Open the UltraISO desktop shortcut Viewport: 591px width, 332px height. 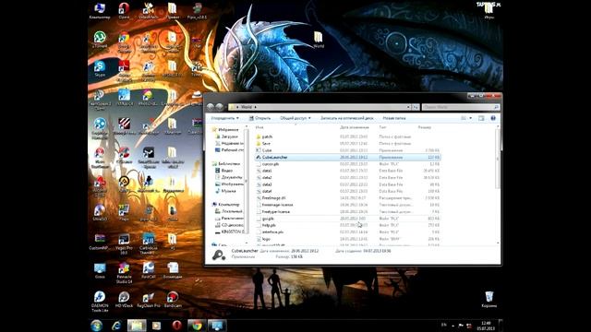tap(100, 213)
